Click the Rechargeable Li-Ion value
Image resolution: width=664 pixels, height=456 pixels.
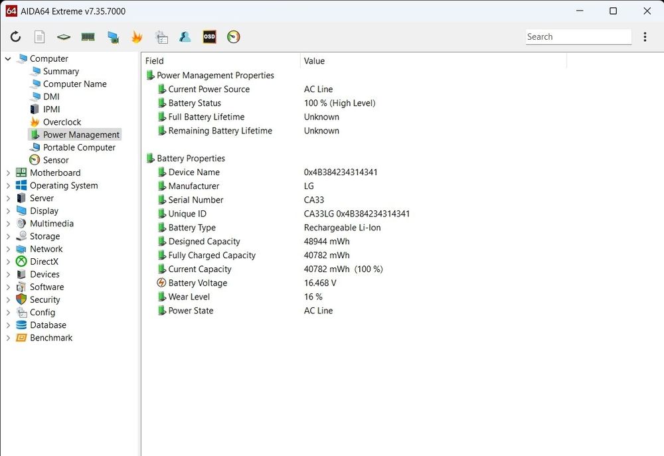(x=342, y=228)
